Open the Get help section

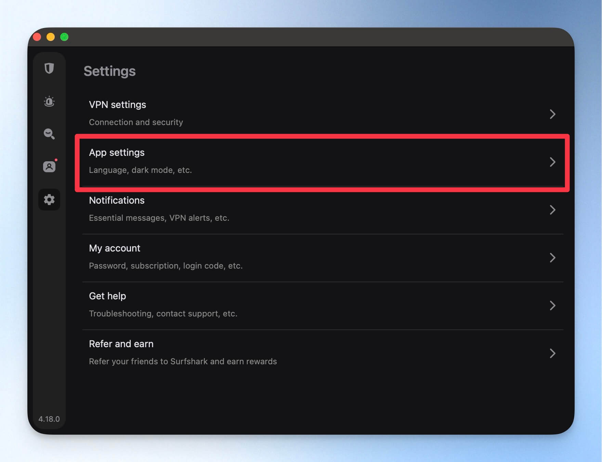323,305
